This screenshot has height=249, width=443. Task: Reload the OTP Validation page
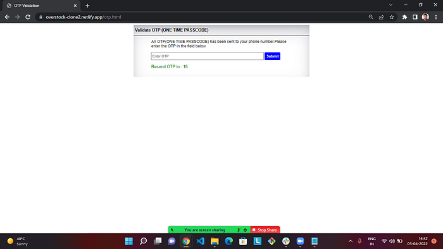point(28,17)
